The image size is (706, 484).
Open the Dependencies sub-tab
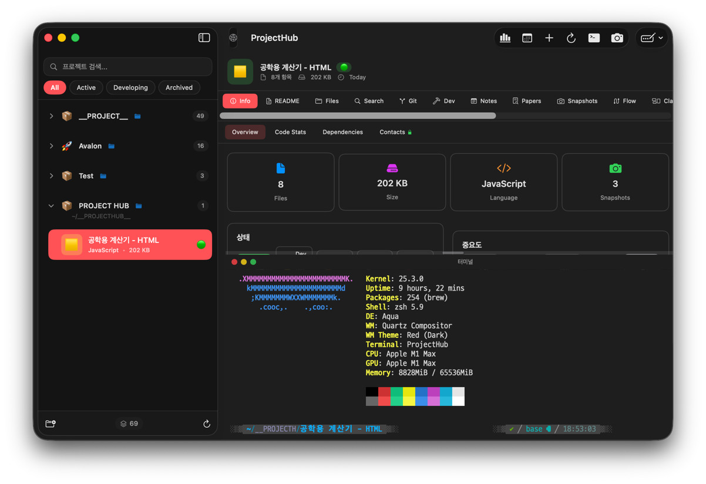pos(342,132)
